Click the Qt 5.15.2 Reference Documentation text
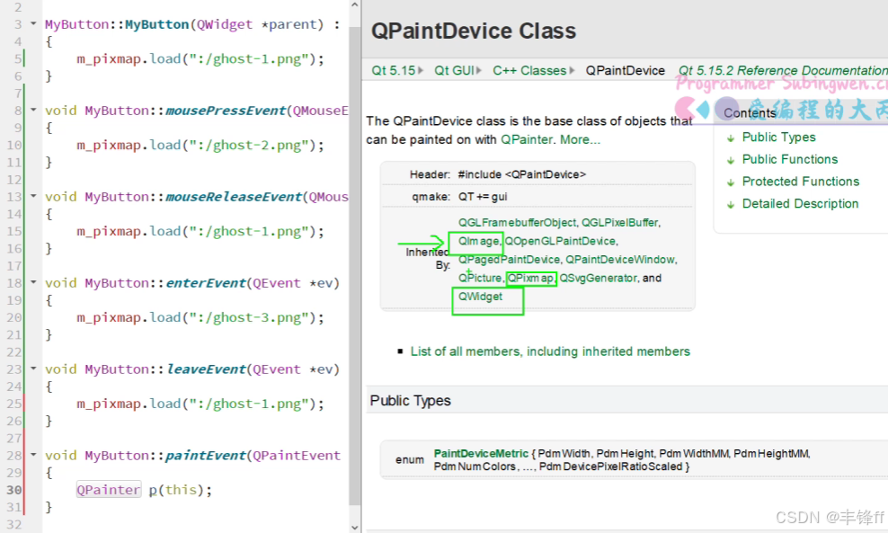Image resolution: width=888 pixels, height=533 pixels. [x=783, y=71]
